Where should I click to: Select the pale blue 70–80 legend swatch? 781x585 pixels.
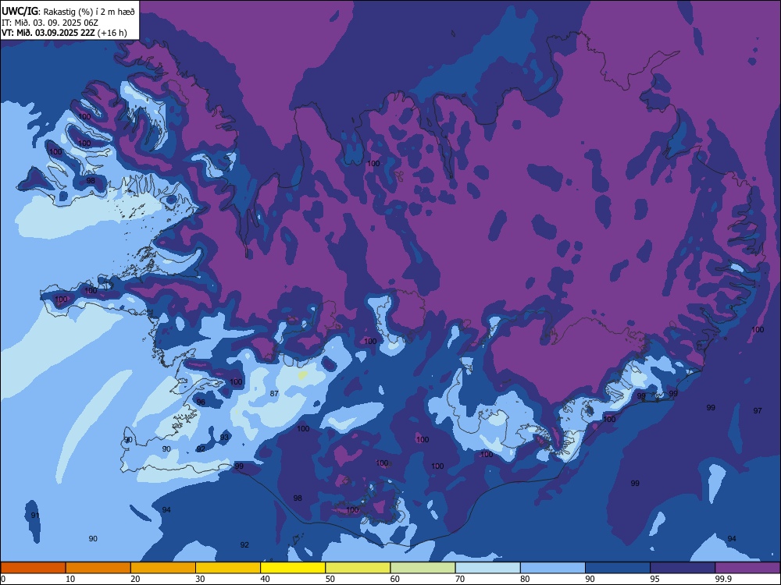pyautogui.click(x=487, y=568)
